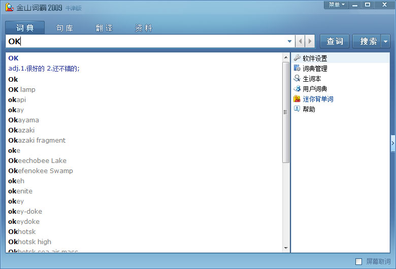The height and width of the screenshot is (269, 396).
Task: Toggle the 屏幕取词 checkbox
Action: (358, 261)
